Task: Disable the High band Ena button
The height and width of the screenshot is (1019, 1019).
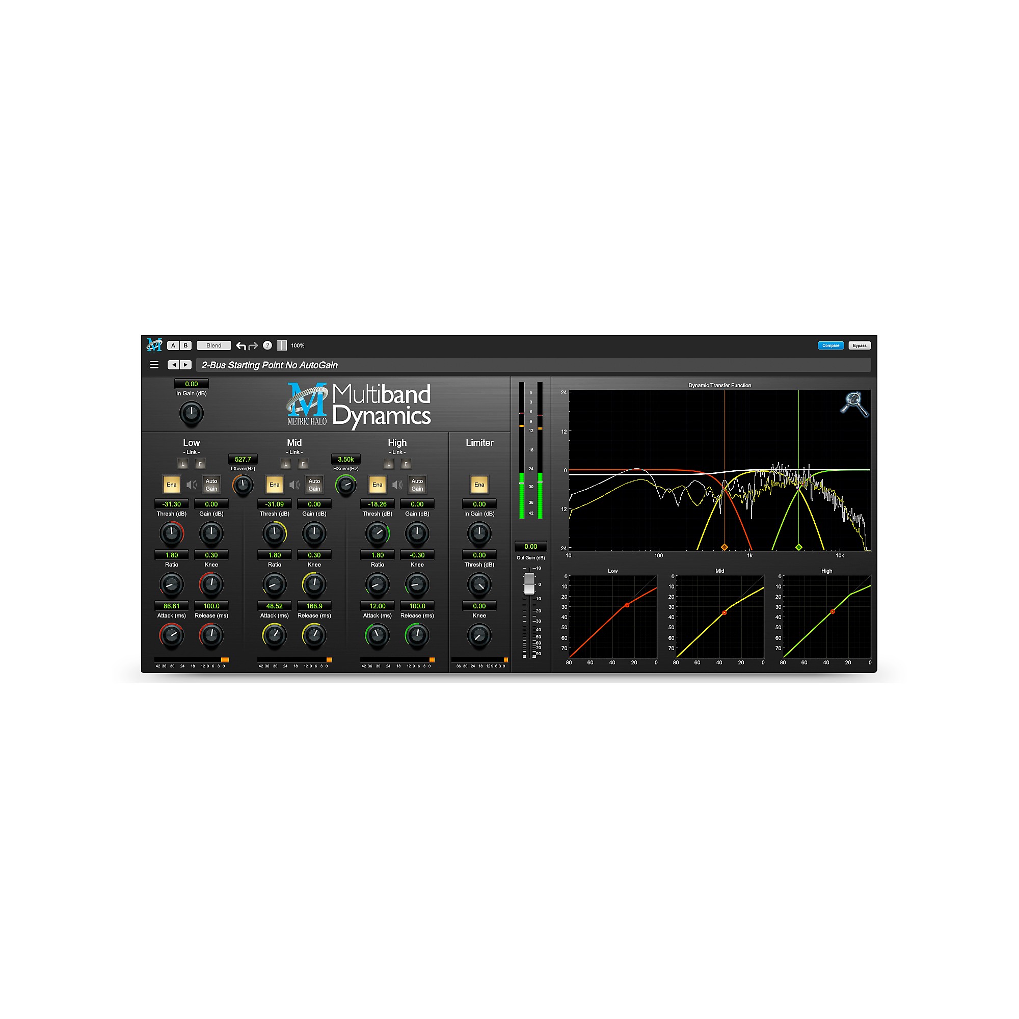Action: (377, 485)
